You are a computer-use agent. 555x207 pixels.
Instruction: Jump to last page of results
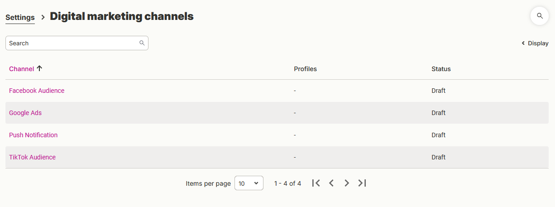point(362,183)
